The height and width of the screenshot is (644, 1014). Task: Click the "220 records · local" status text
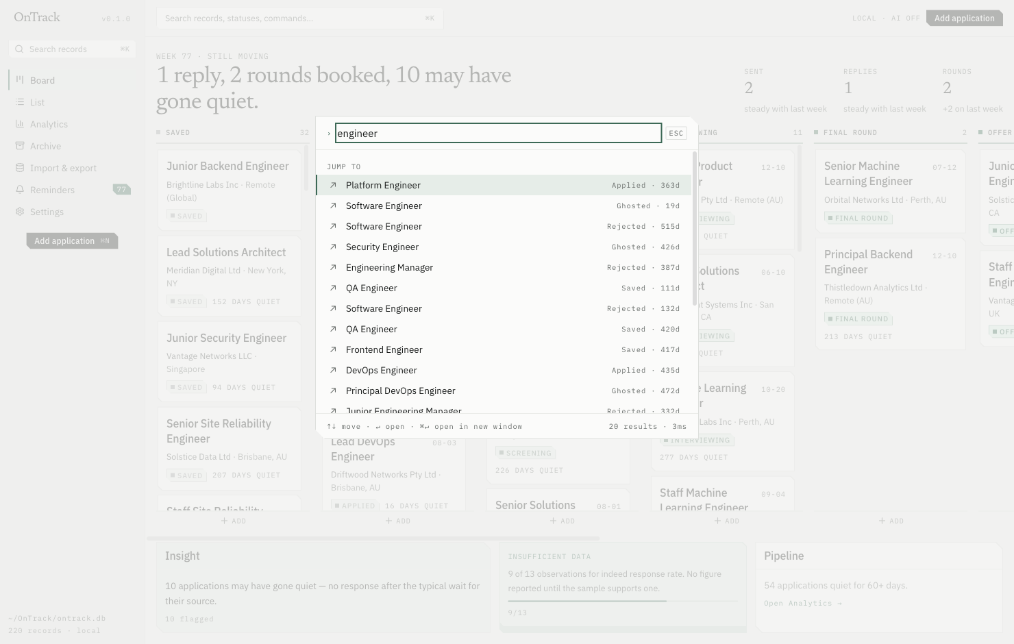[54, 630]
